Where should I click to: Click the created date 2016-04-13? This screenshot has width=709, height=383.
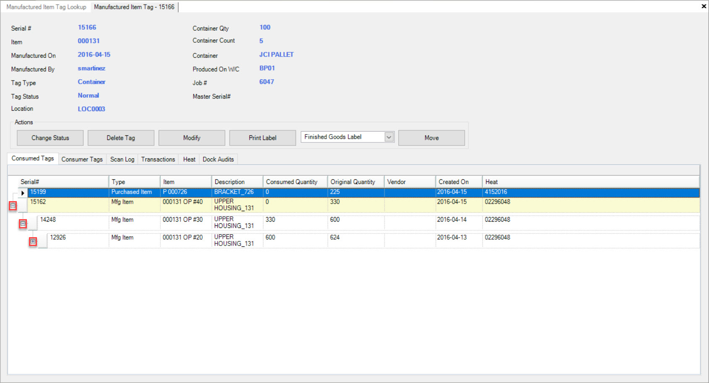coord(452,238)
